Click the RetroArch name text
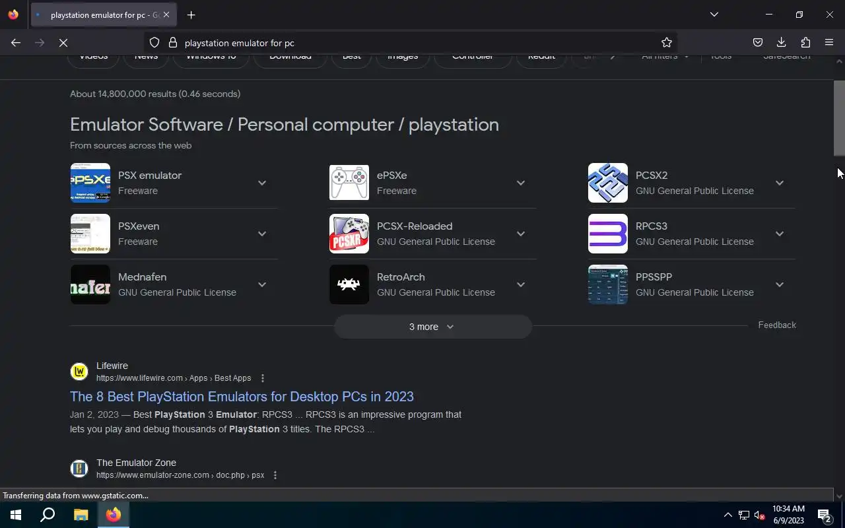The image size is (845, 528). pos(401,277)
